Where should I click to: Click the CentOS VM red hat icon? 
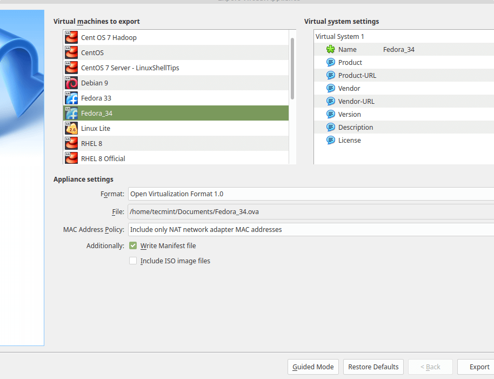point(71,52)
